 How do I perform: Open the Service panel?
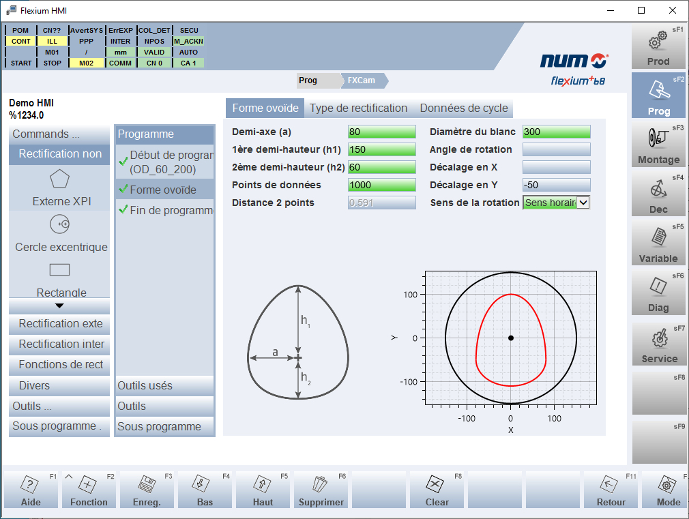coord(658,344)
